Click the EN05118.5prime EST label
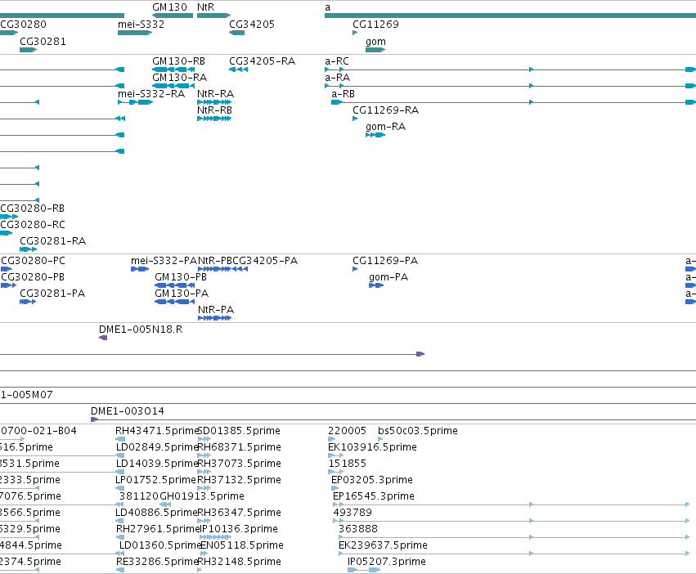 coord(242,545)
